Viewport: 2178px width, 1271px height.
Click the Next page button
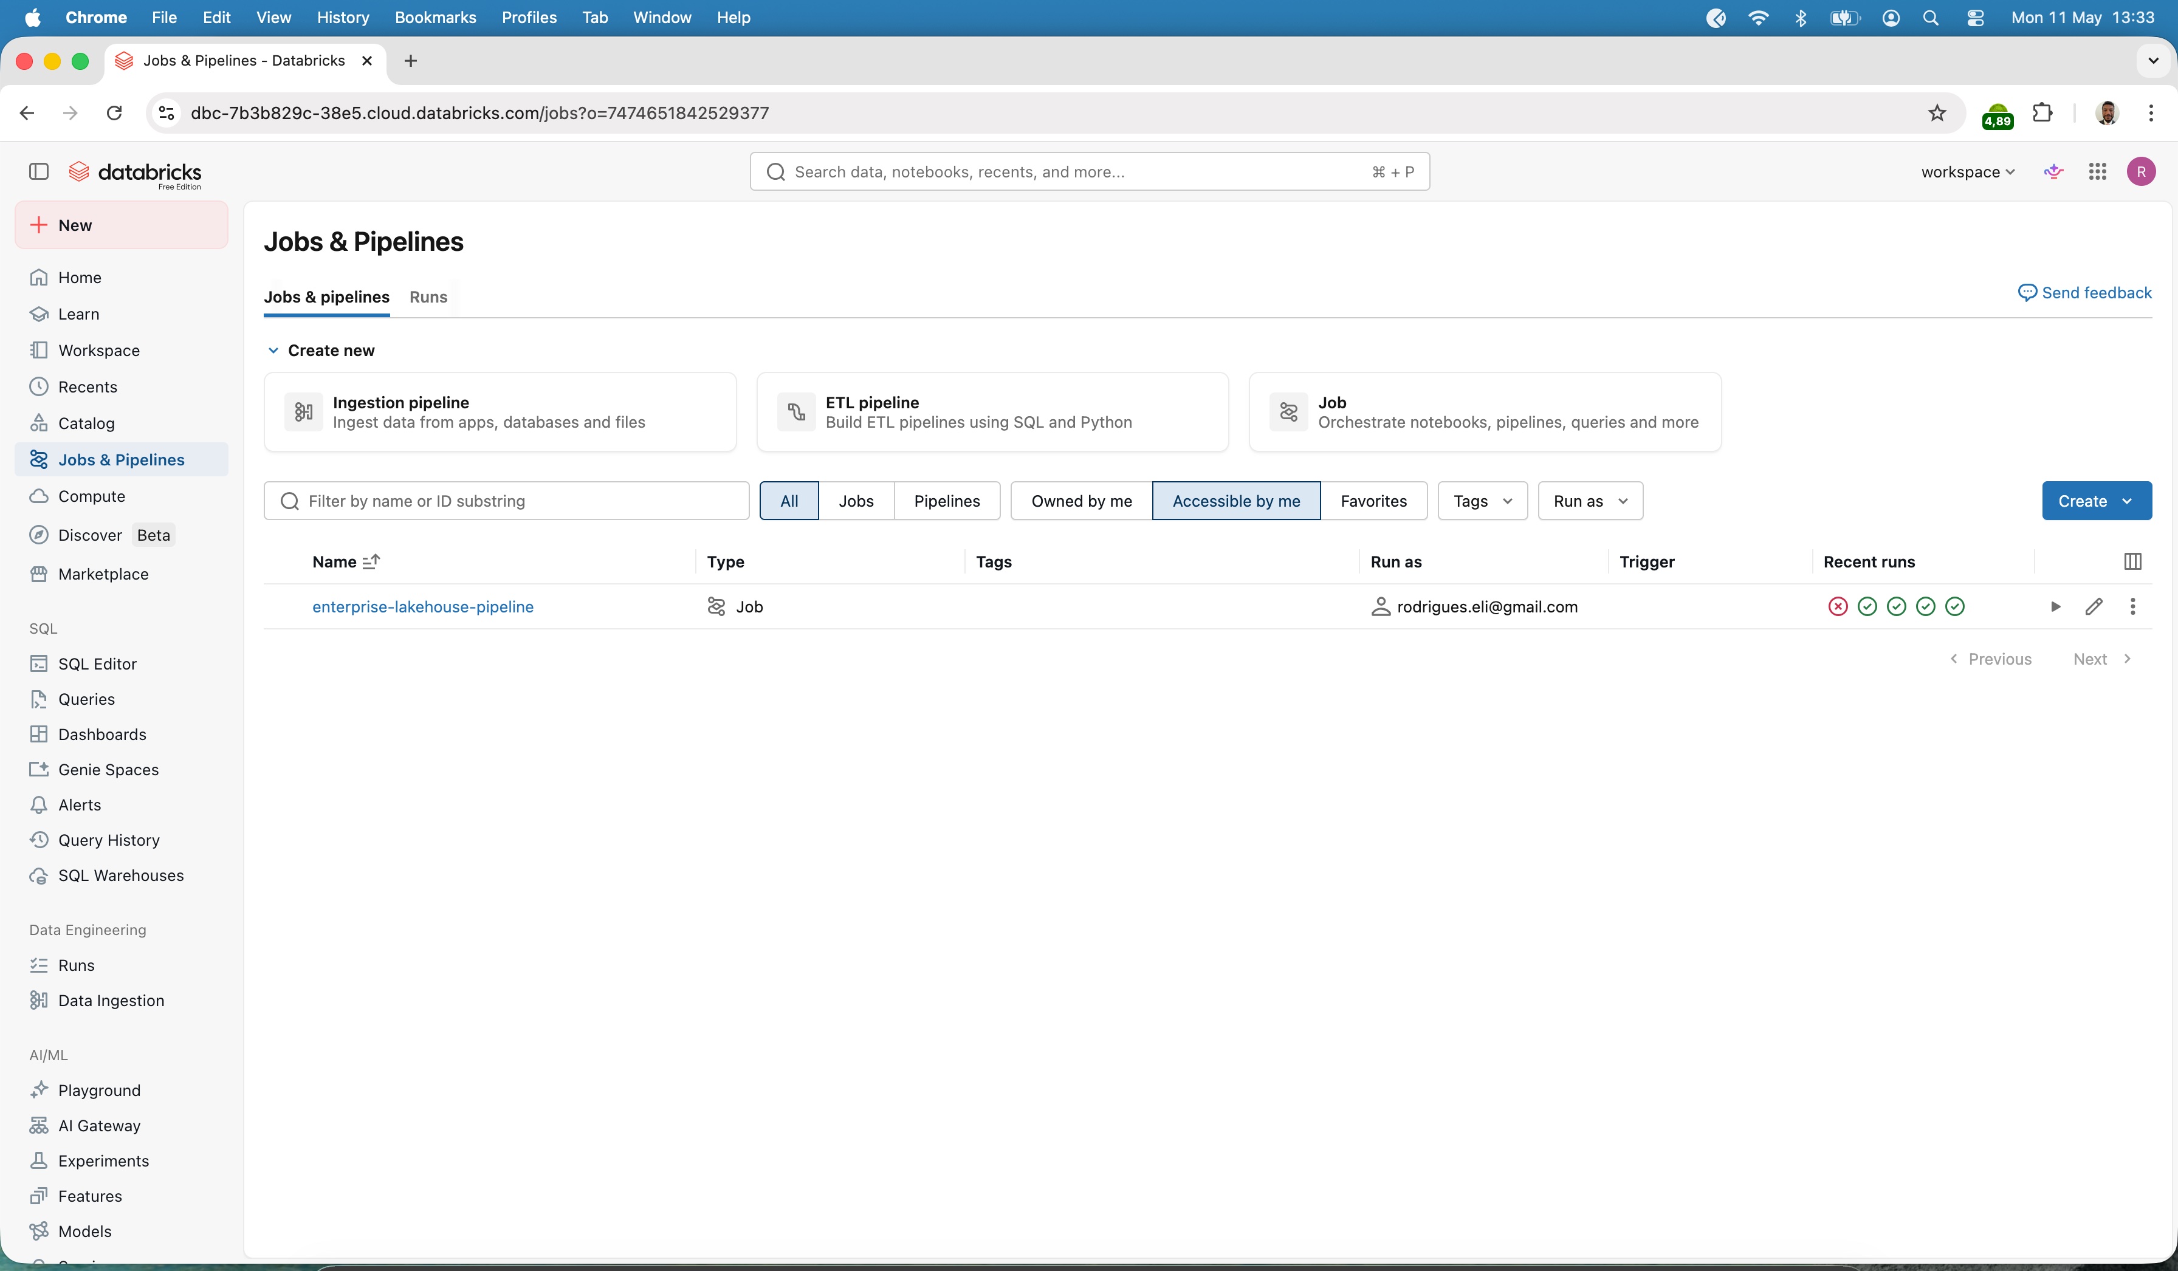2102,659
